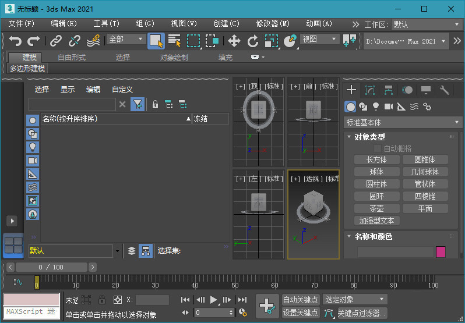Open the 工作区 默认 dropdown
This screenshot has width=465, height=323.
tap(427, 24)
